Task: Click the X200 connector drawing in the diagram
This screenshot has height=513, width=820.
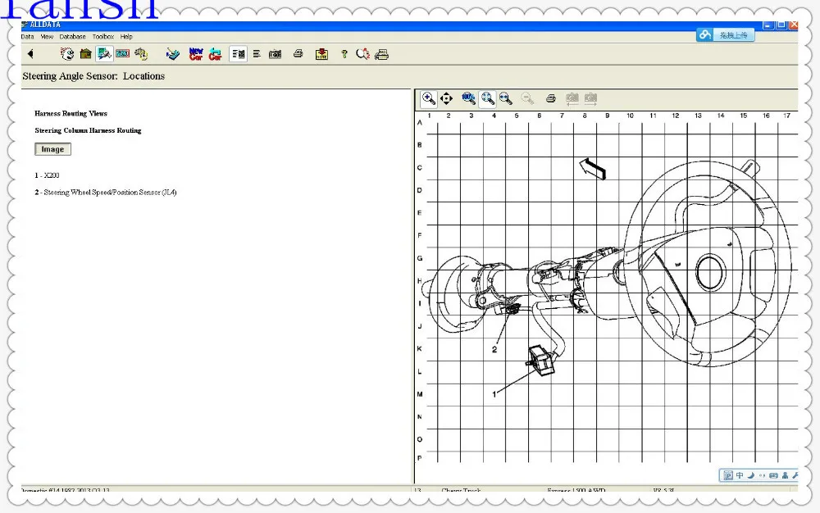Action: coord(540,361)
